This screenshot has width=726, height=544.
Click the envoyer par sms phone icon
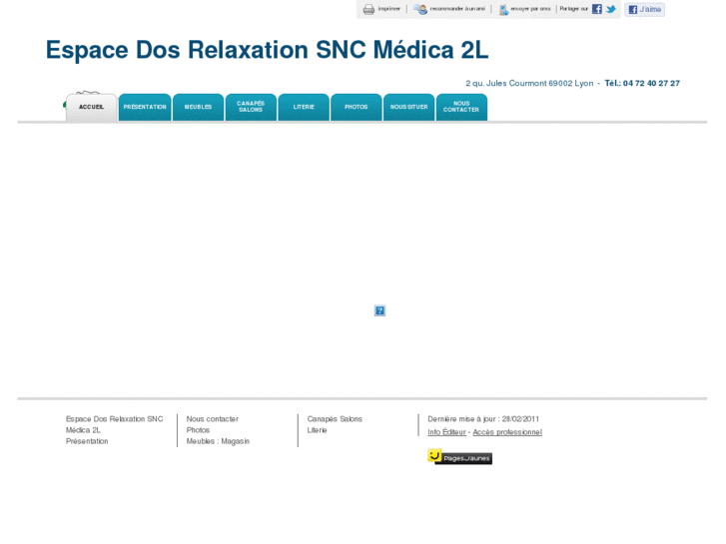(x=503, y=9)
